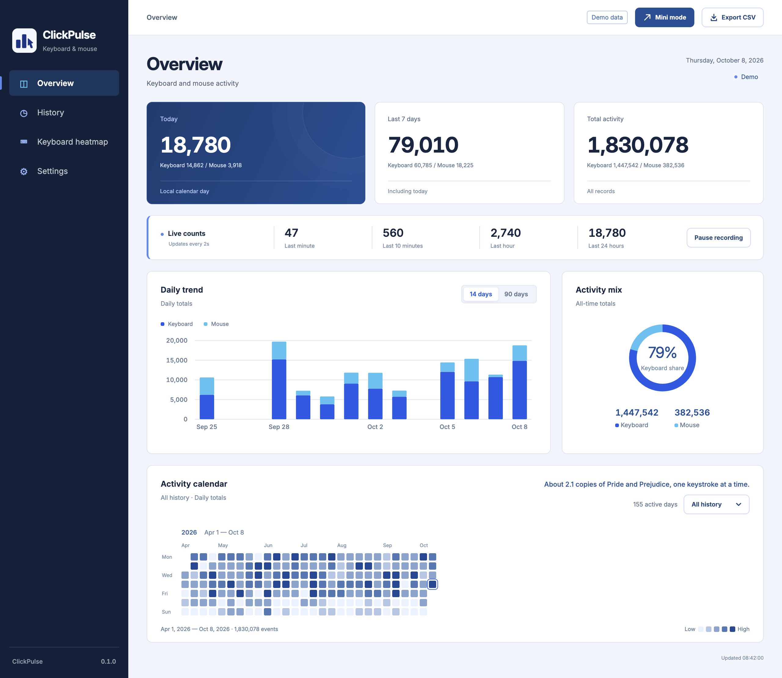Open the Overview page in the sidebar
Viewport: 782px width, 678px height.
tap(64, 83)
